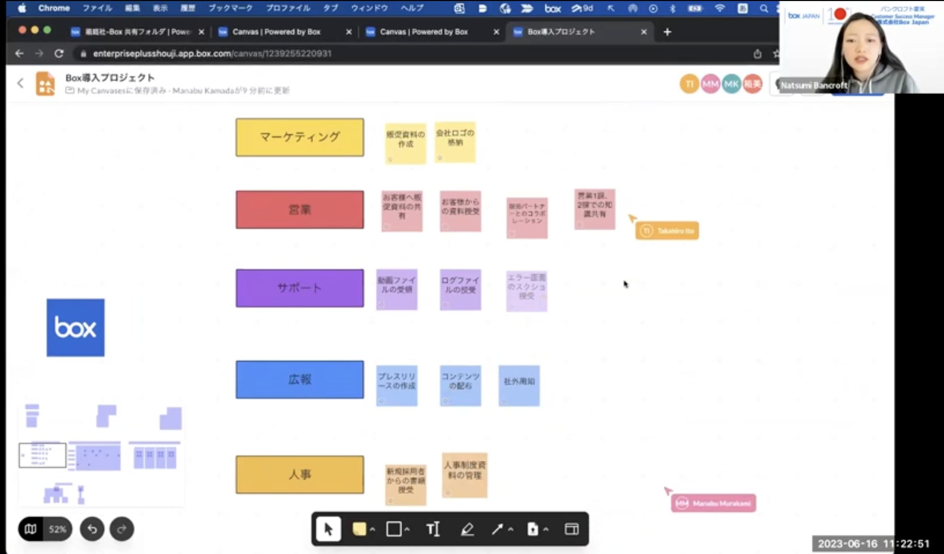Screen dimensions: 944x554
Task: Select the 動画ファイルの受領 sticky note
Action: pyautogui.click(x=397, y=289)
